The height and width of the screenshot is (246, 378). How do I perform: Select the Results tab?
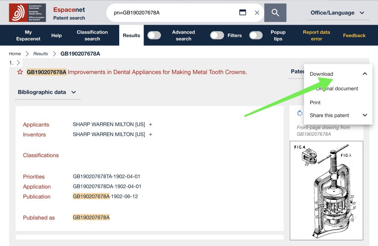point(131,35)
